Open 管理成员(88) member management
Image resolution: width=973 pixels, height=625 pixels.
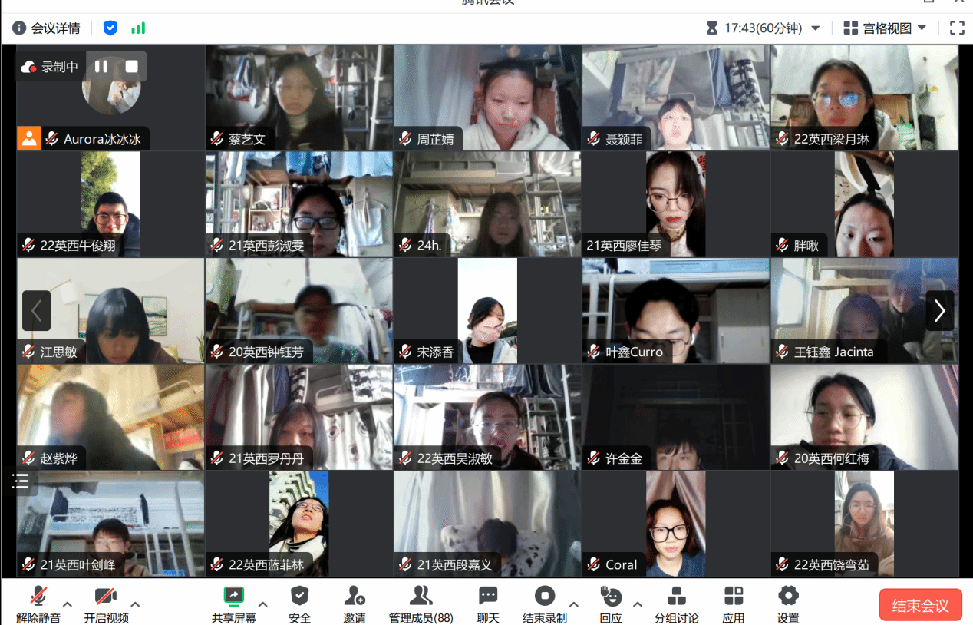[x=421, y=597]
